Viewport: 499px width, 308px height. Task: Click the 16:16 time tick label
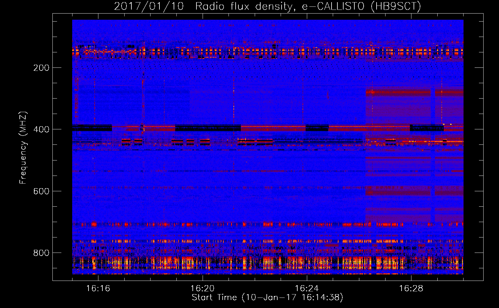(98, 289)
